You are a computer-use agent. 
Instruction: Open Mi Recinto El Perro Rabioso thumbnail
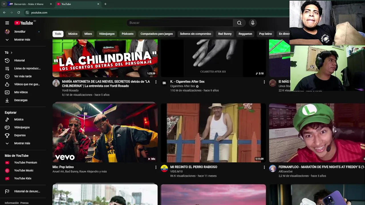[213, 133]
